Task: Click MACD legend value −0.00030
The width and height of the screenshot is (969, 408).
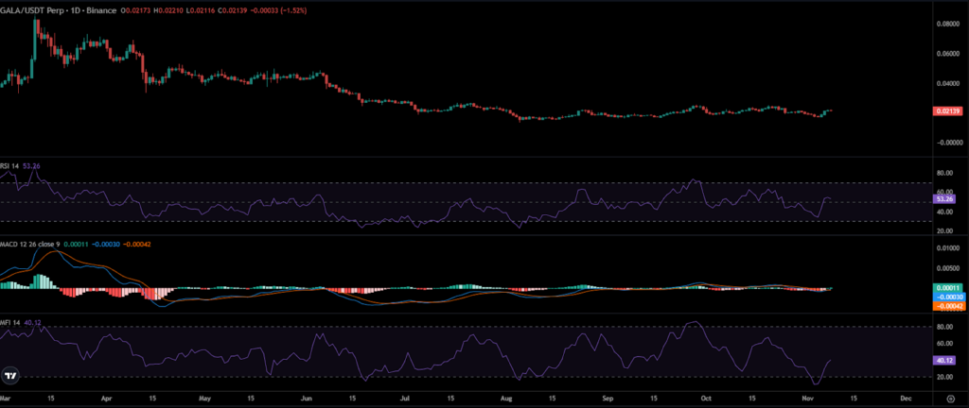Action: click(104, 244)
